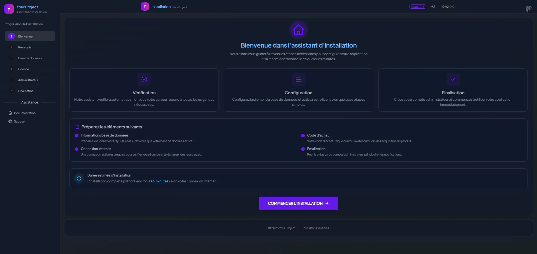Click the bird icon in the top right corner
The height and width of the screenshot is (254, 537).
point(529,9)
